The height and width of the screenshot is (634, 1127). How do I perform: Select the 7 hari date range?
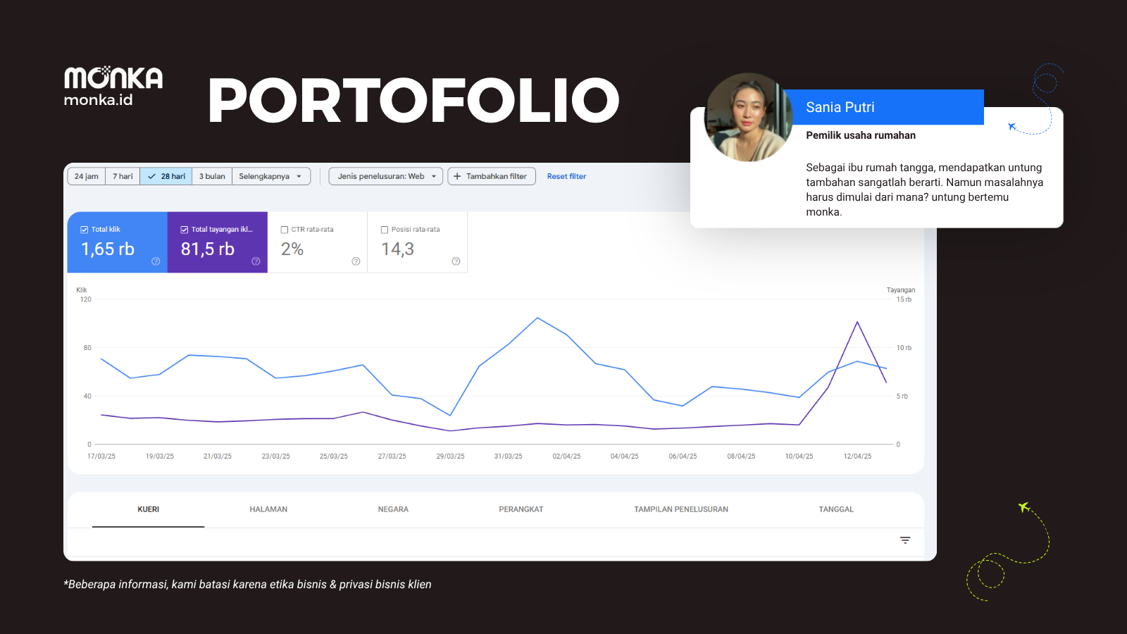tap(123, 176)
